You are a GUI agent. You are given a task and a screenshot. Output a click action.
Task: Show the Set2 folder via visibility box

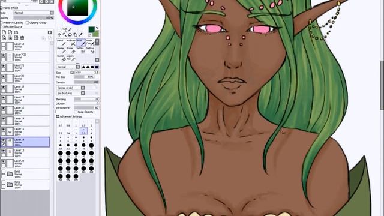pos(3,172)
